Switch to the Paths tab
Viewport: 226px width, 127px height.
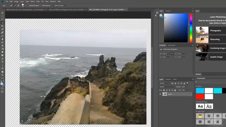tap(175, 79)
